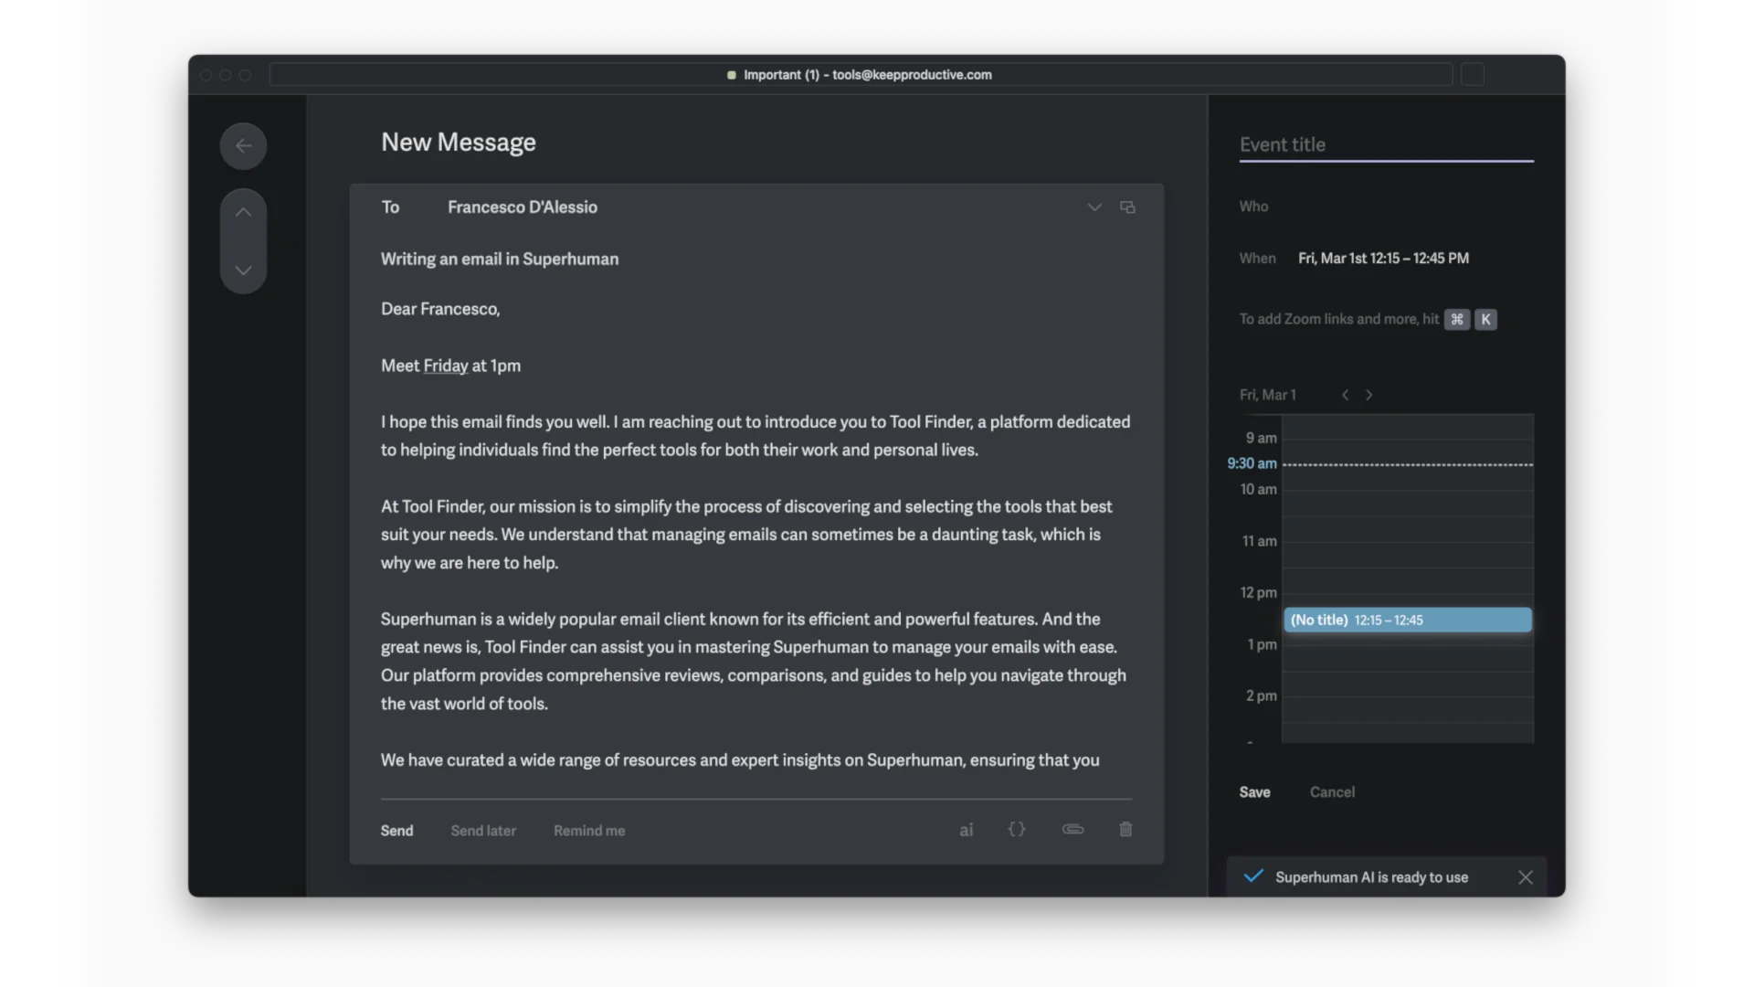Go to the previous calendar day
The width and height of the screenshot is (1754, 987).
tap(1345, 395)
